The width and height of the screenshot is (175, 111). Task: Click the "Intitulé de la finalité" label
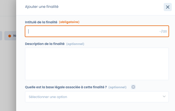click(x=41, y=22)
